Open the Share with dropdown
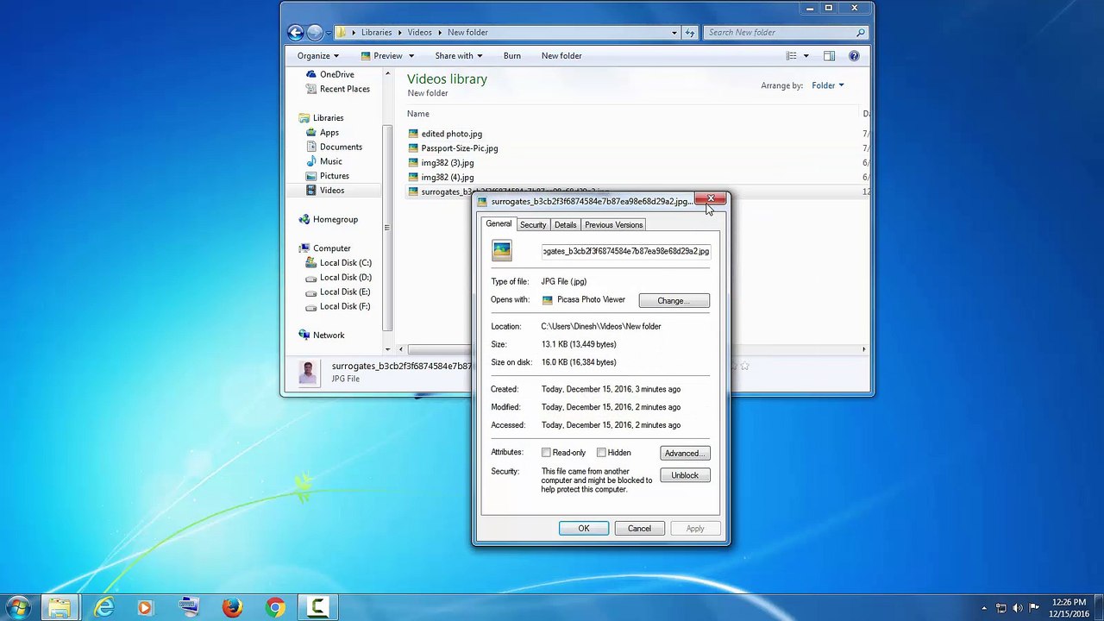Viewport: 1104px width, 621px height. [x=458, y=56]
